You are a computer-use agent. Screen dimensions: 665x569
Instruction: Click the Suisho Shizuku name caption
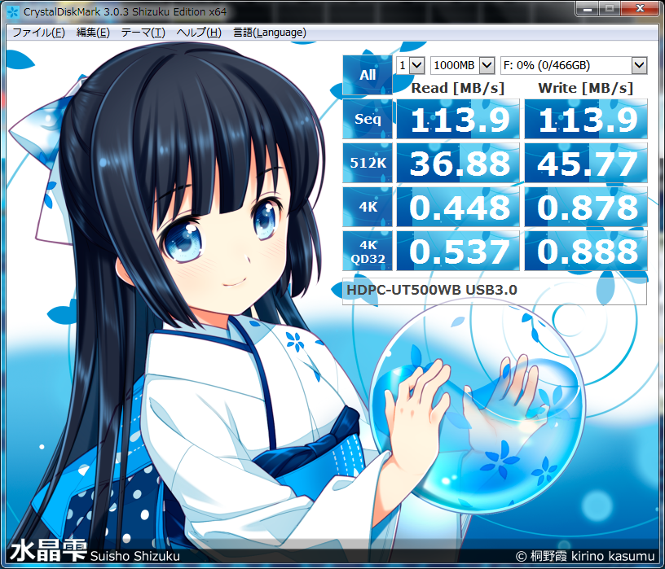135,556
